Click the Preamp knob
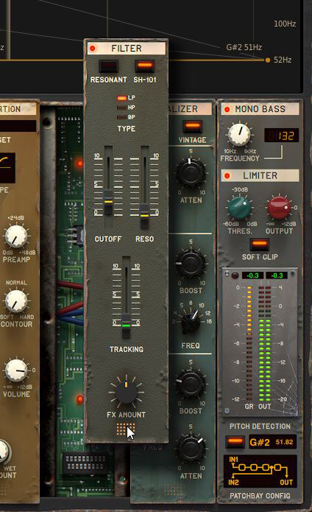 [15, 236]
